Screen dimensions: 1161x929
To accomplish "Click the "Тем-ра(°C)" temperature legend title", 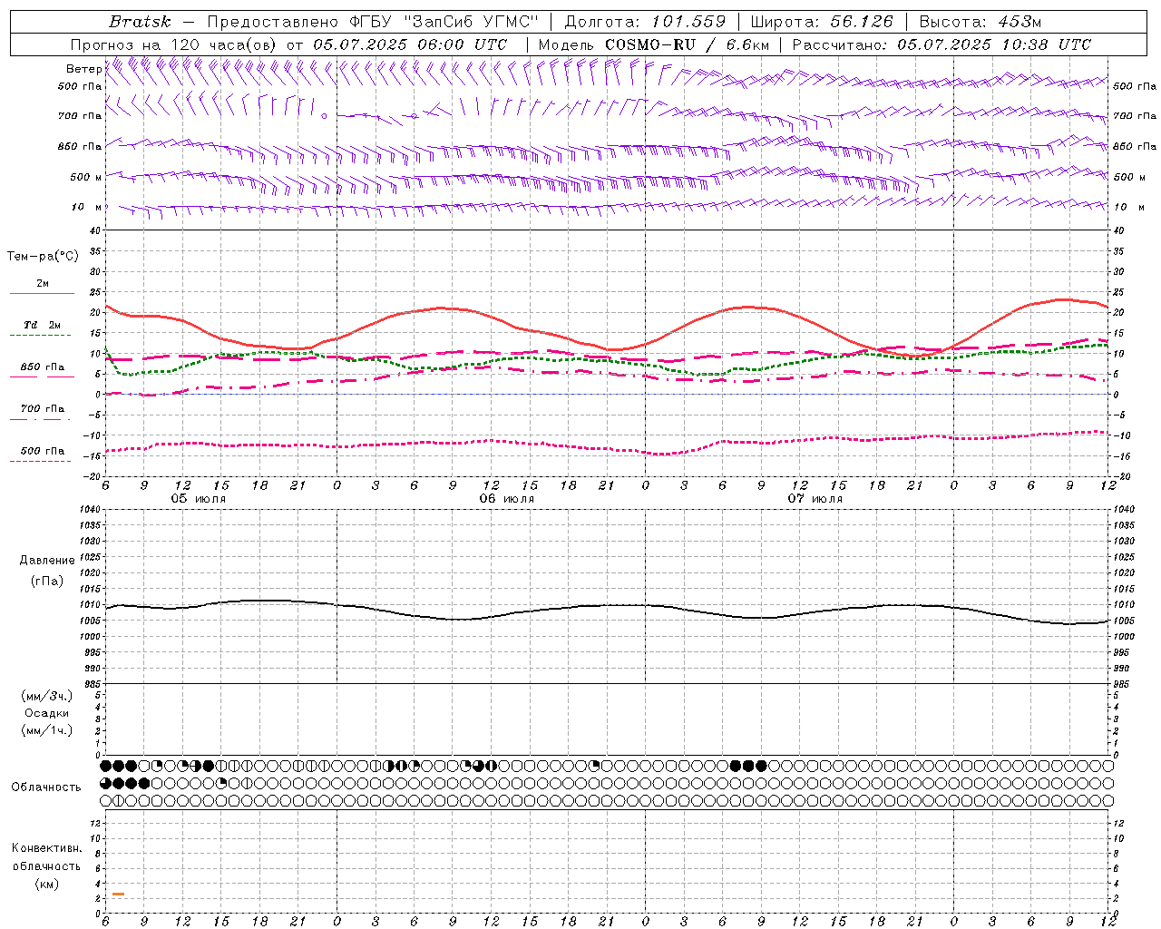I will tap(43, 257).
